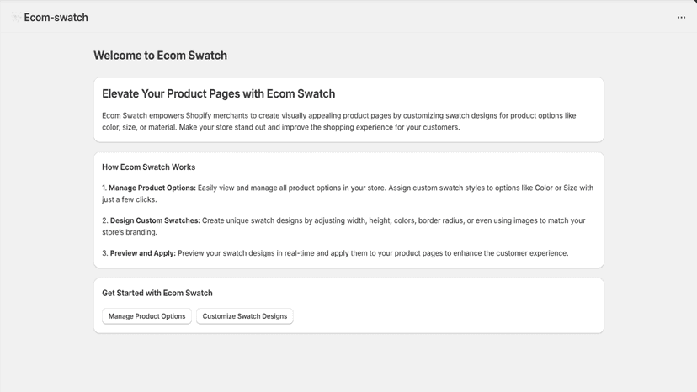
Task: Click the paragraph starting Ecom Swatch empowers Shopify merchants
Action: click(x=338, y=121)
